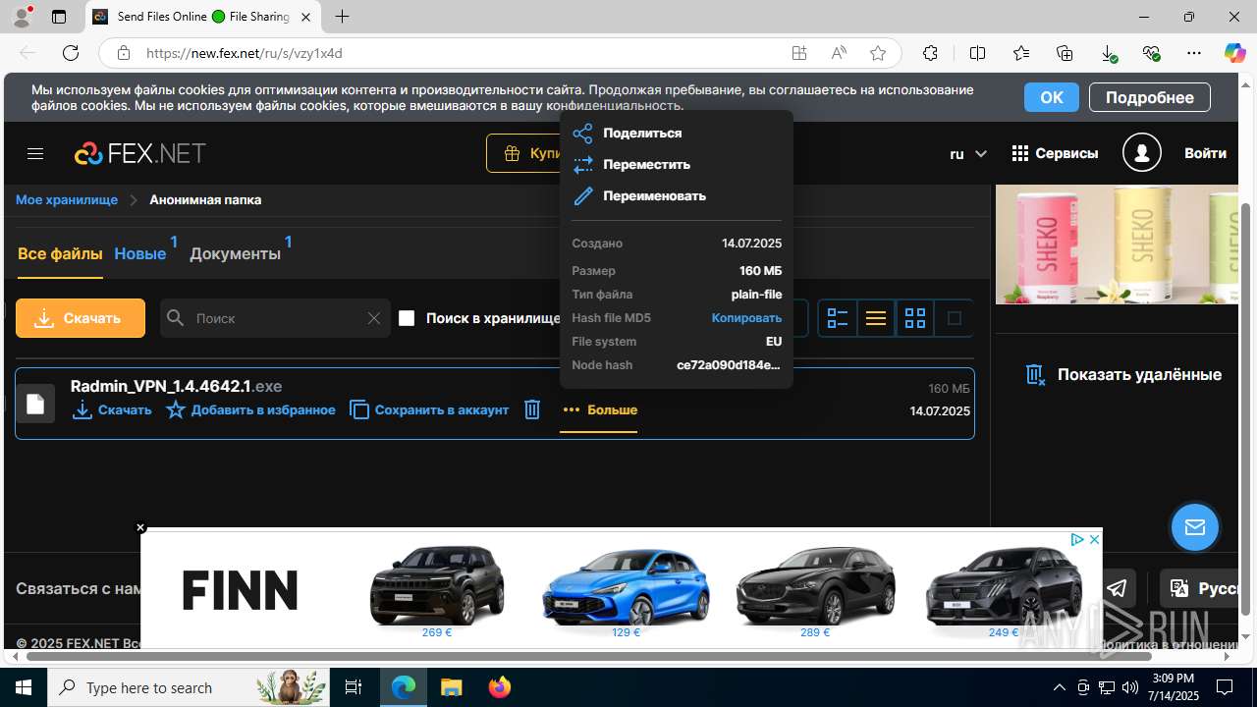
Task: Click orange Скачать button
Action: pos(81,318)
